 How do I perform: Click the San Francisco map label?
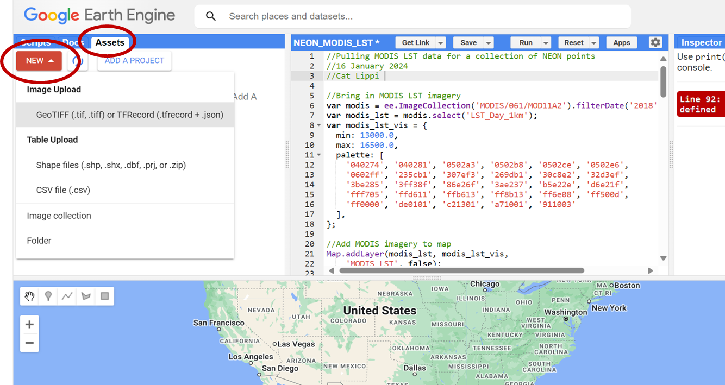(219, 323)
